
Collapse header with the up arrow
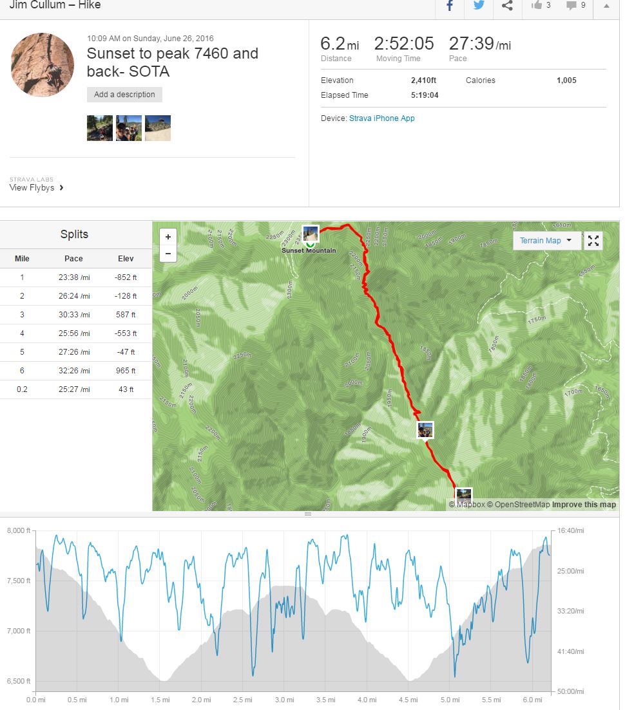(606, 6)
